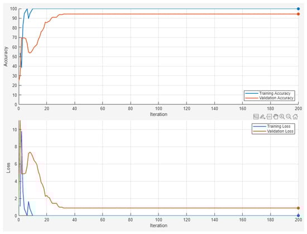Image resolution: width=307 pixels, height=234 pixels.
Task: Click the 90 tick on Accuracy axis
Action: tap(15, 18)
